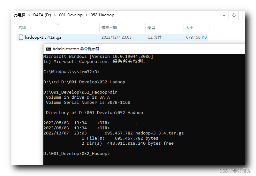Click the GZ 文件 type cell
The width and height of the screenshot is (256, 176).
coord(154,37)
